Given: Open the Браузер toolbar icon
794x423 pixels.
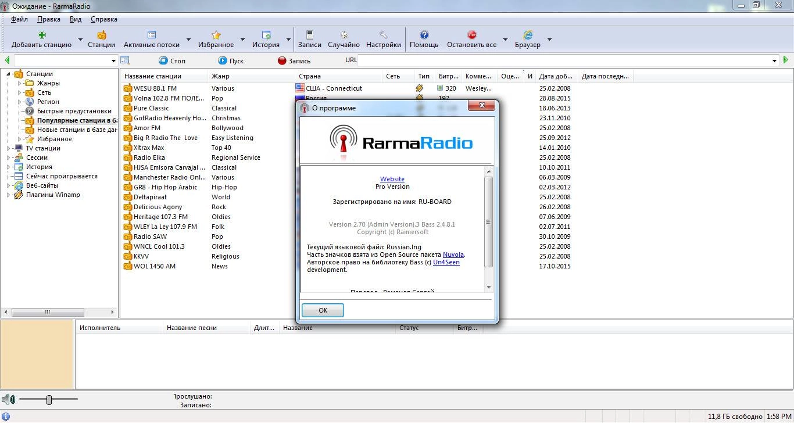Looking at the screenshot, I should coord(528,35).
